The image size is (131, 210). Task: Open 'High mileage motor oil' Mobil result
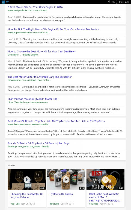(32, 99)
